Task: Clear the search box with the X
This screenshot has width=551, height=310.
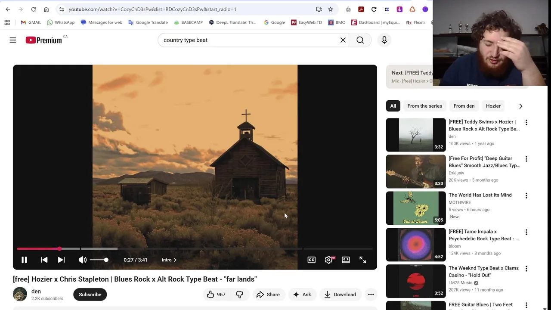Action: [343, 40]
